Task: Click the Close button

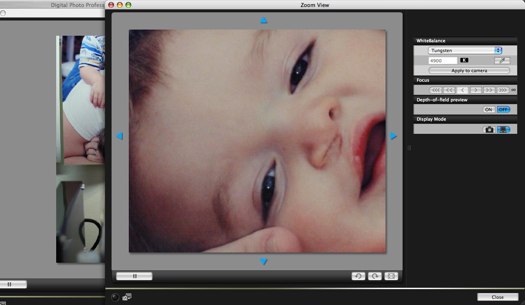Action: (x=498, y=297)
